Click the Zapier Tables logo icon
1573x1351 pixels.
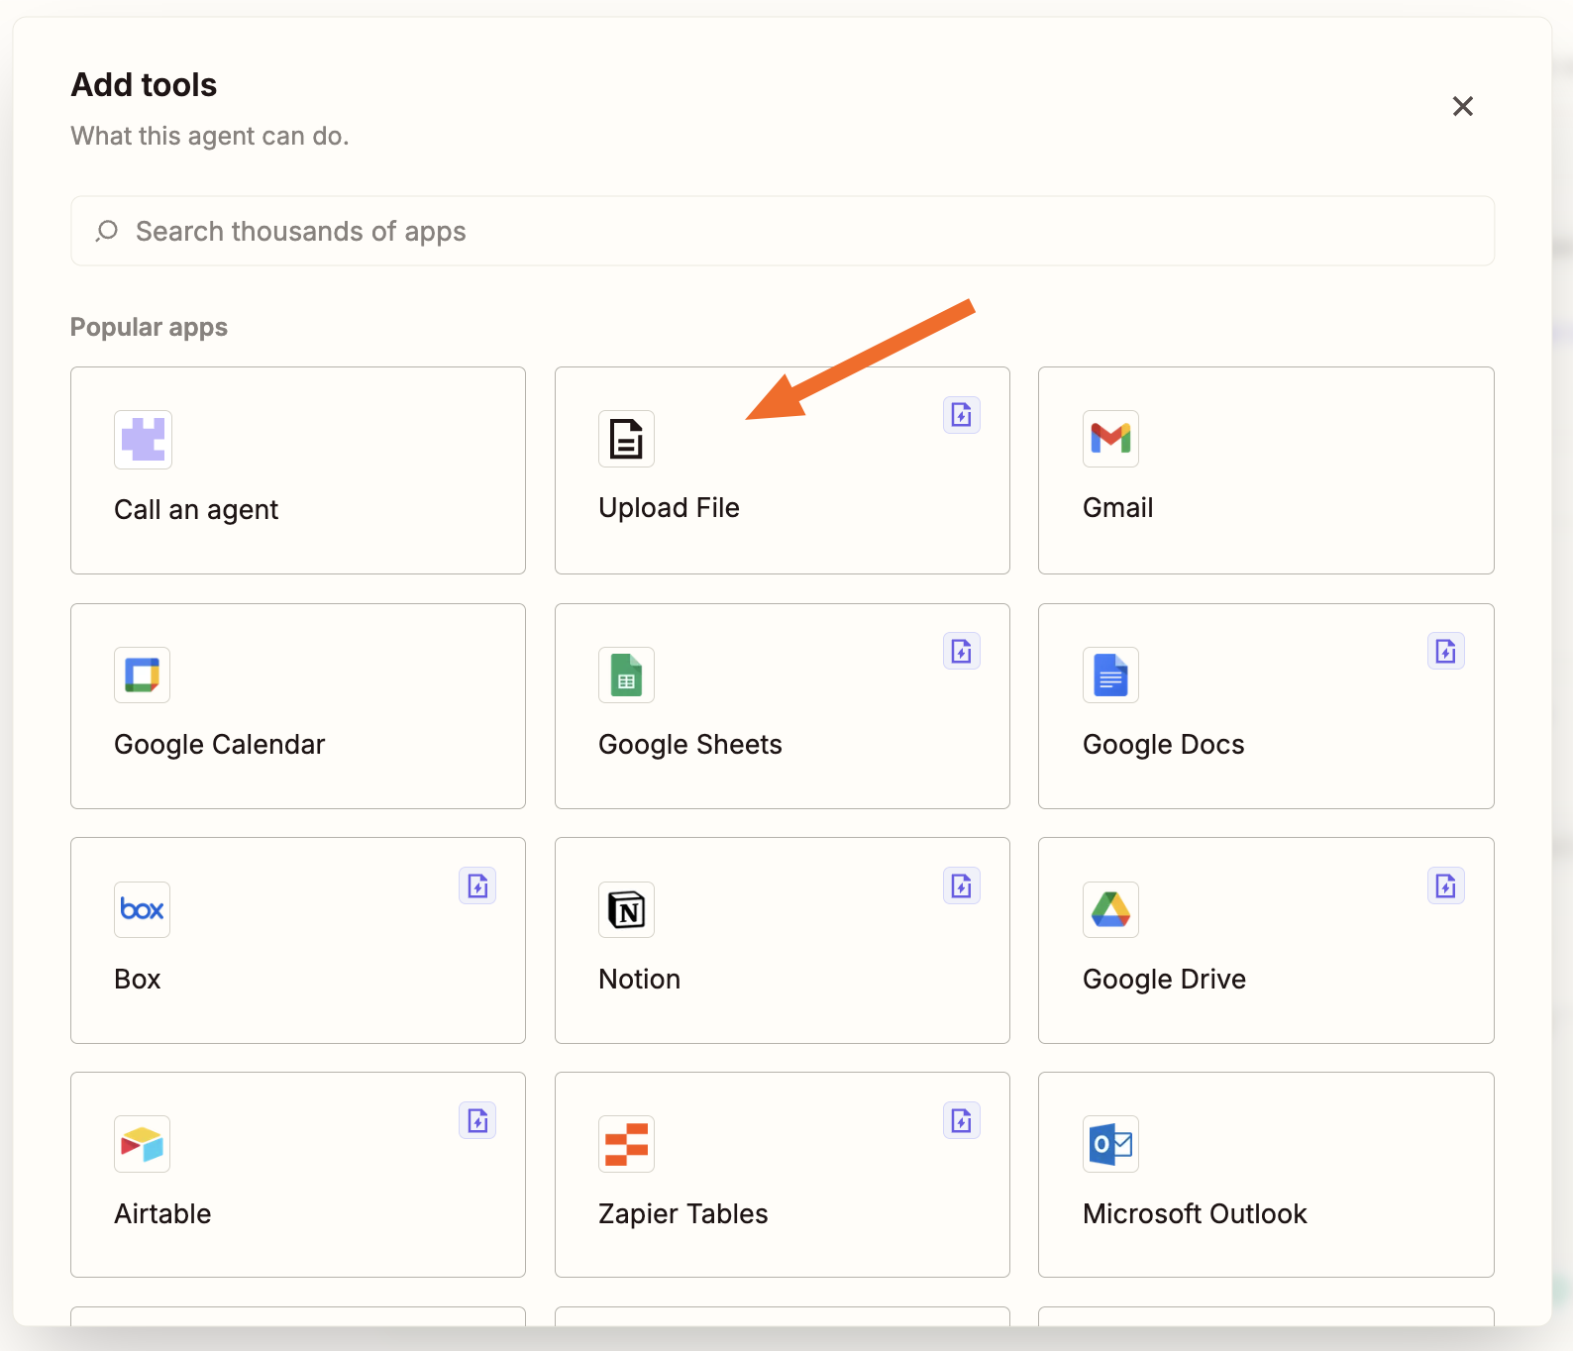click(x=626, y=1144)
